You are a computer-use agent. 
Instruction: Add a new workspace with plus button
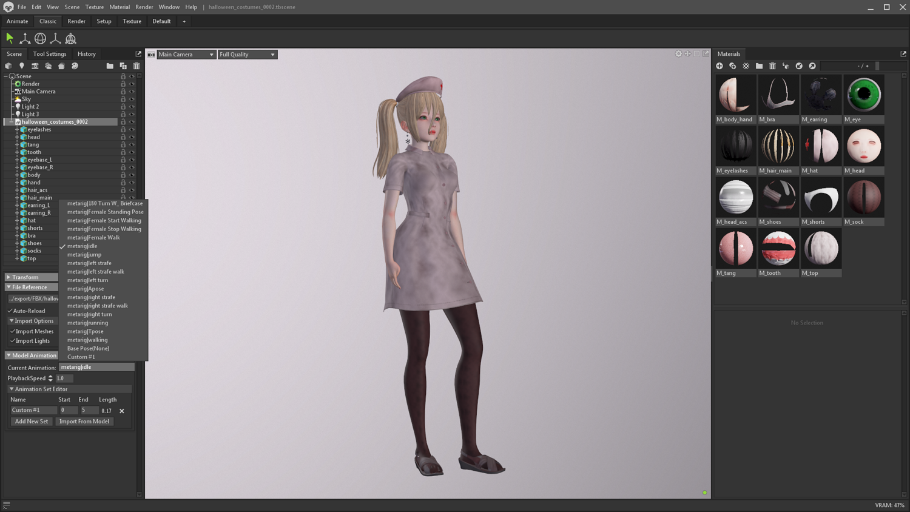[x=184, y=21]
